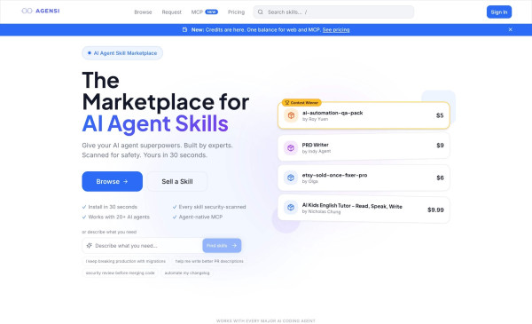
Task: Open the AI Kids English Tutor card
Action: (x=364, y=208)
